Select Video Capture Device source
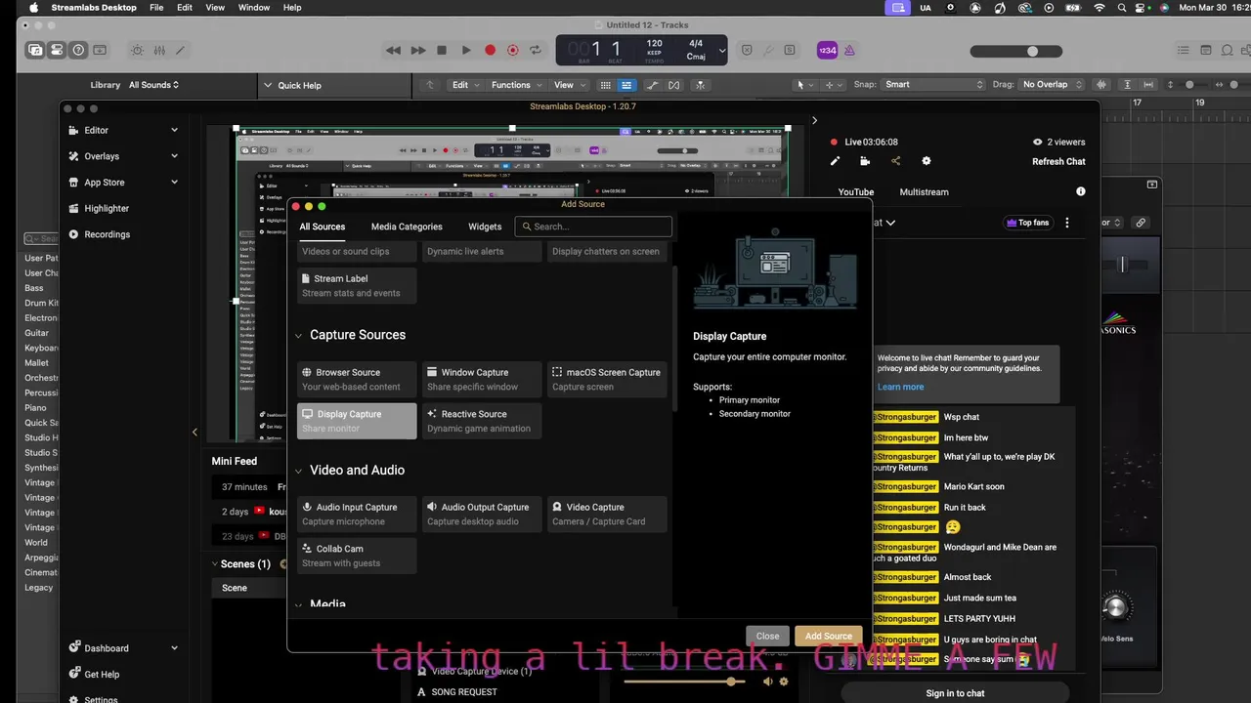This screenshot has height=703, width=1251. [x=607, y=514]
